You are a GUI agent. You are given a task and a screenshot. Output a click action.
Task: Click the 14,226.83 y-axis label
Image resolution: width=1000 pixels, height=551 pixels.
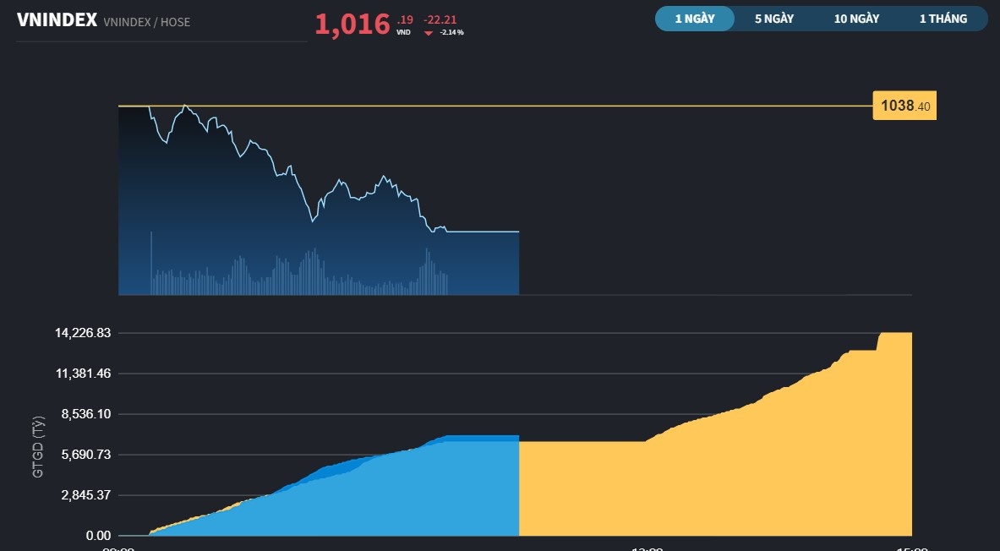click(x=83, y=333)
